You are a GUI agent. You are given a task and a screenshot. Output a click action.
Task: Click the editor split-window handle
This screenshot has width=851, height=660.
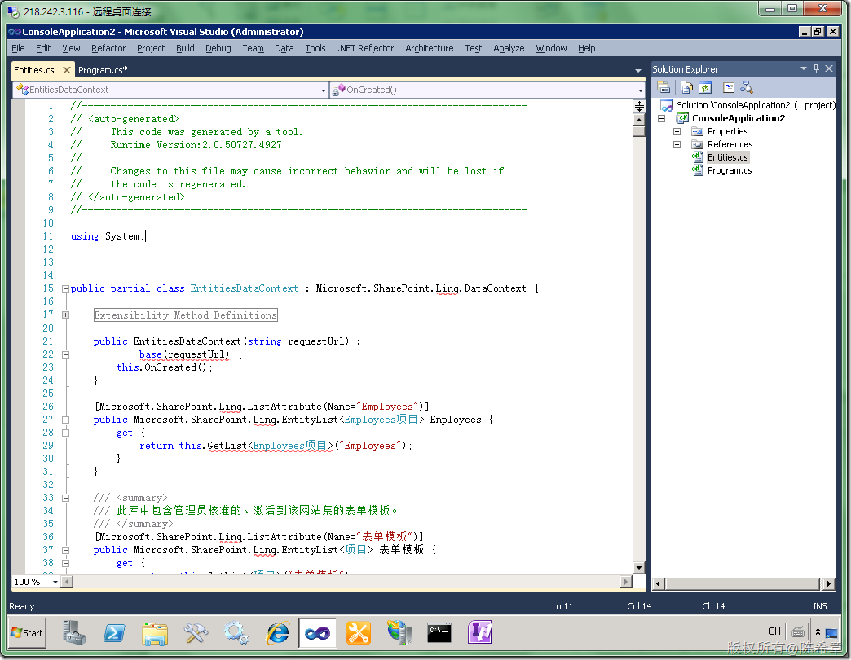[x=639, y=106]
